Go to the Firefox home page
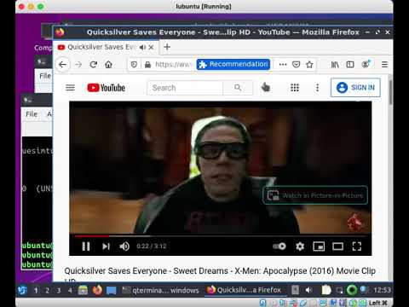The image size is (409, 307). (x=108, y=65)
